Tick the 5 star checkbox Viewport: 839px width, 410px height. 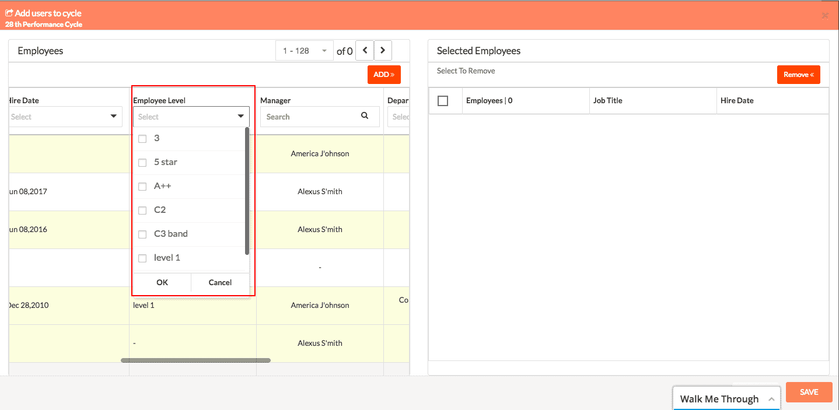point(142,163)
